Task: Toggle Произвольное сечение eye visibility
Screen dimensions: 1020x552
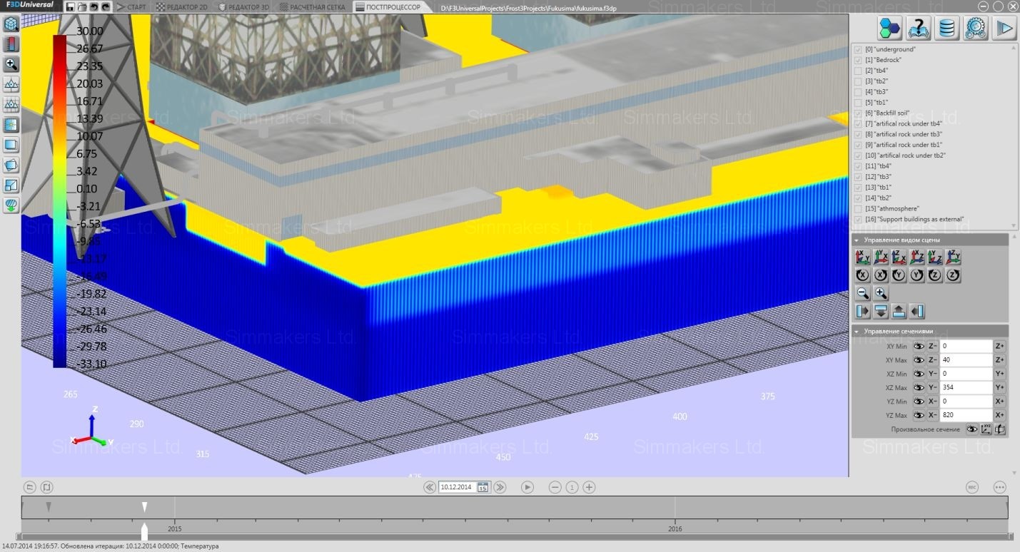Action: click(x=971, y=429)
